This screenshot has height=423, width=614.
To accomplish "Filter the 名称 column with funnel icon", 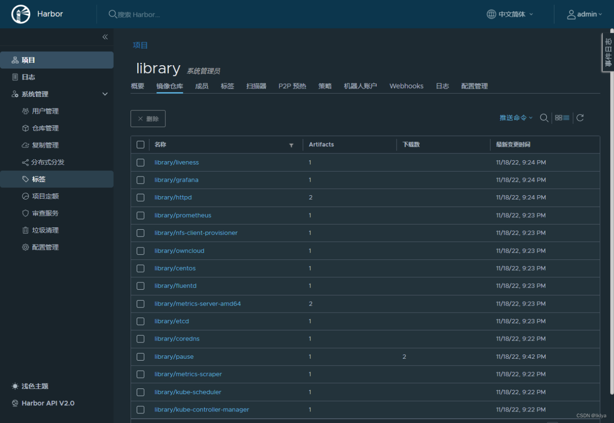I will tap(291, 145).
